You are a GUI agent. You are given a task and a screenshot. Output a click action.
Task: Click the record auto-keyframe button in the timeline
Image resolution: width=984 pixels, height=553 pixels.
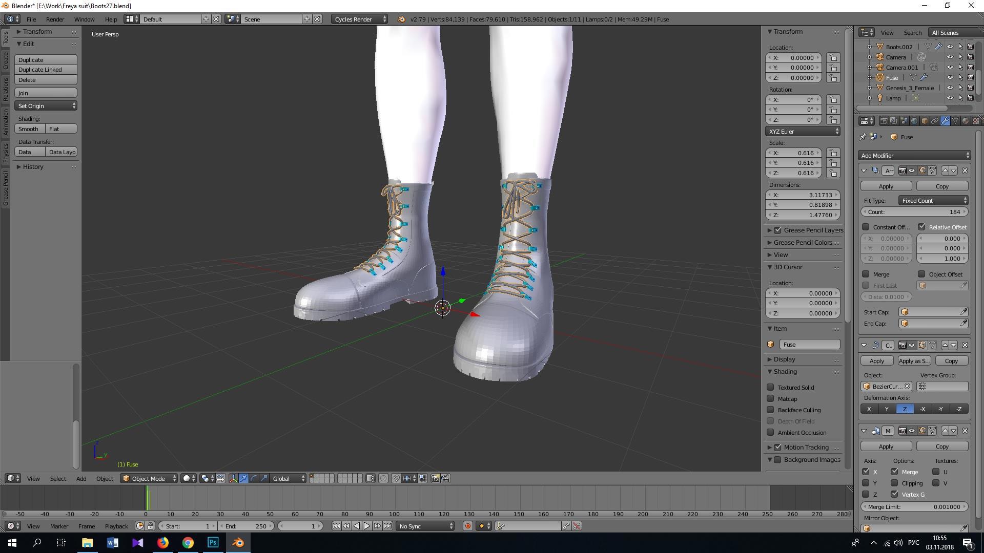point(467,526)
